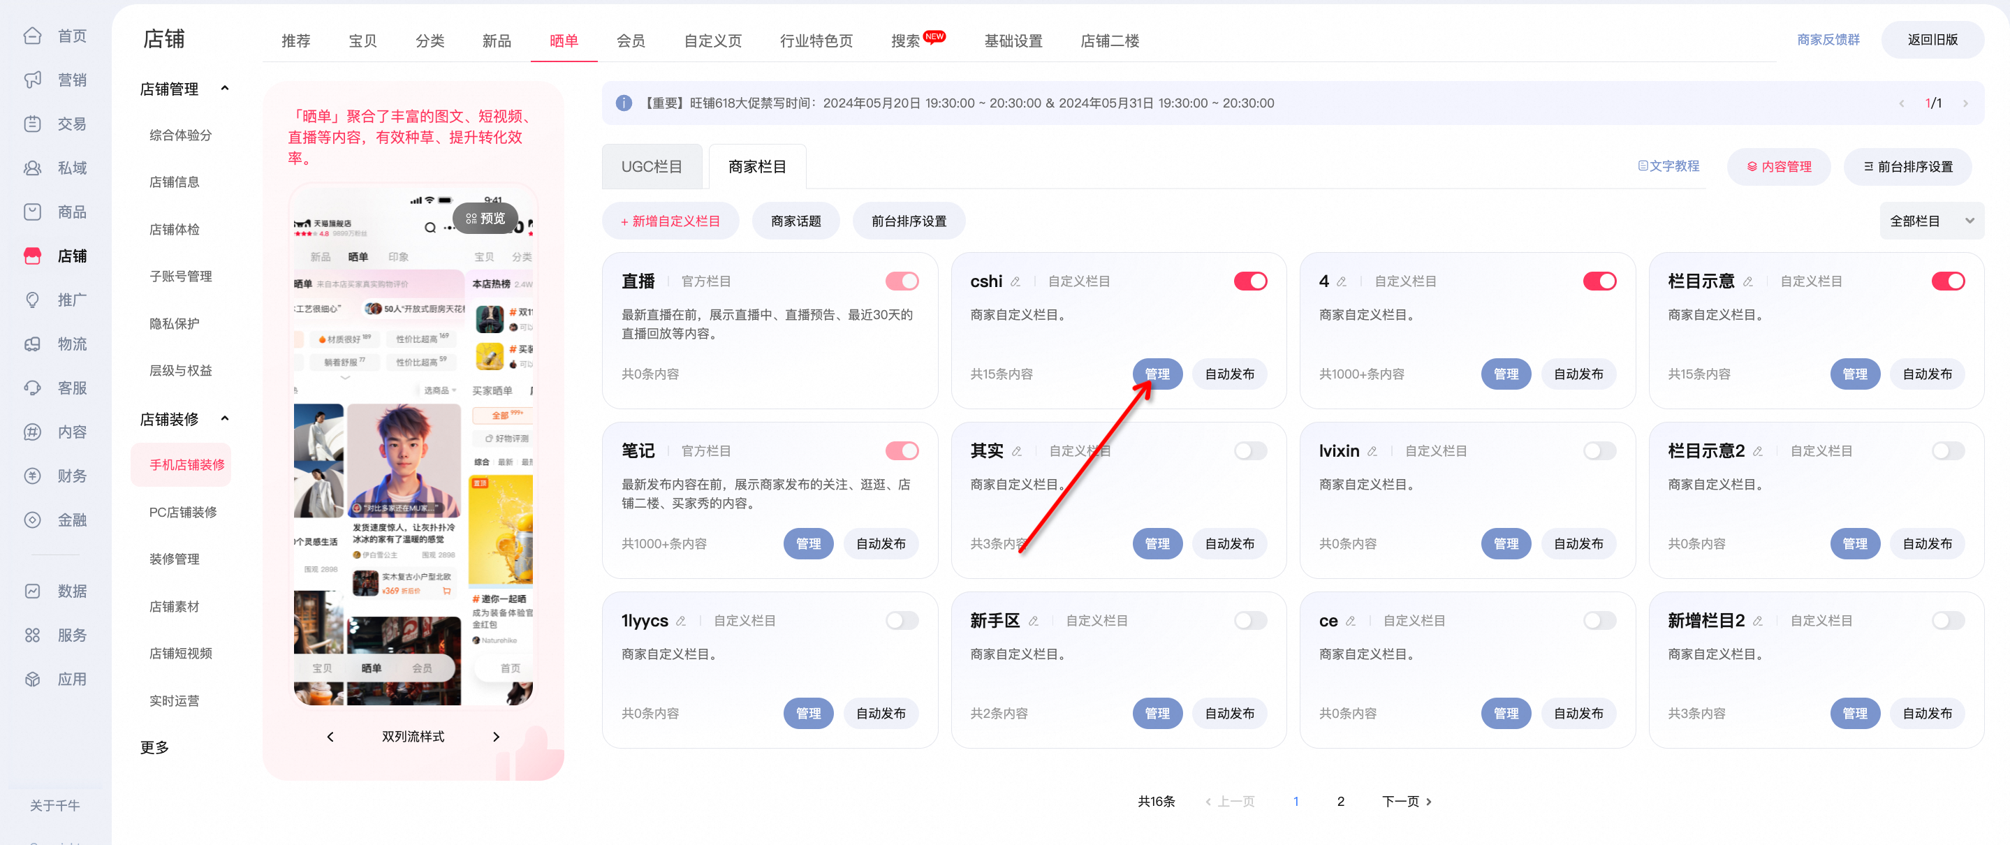Edit the 栏目示意 column name pencil
Image resolution: width=2010 pixels, height=845 pixels.
point(1748,281)
